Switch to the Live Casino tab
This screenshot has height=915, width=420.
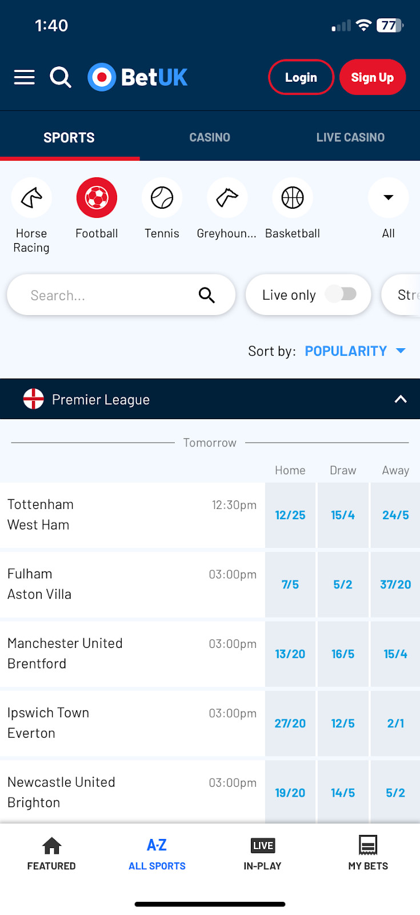point(350,137)
